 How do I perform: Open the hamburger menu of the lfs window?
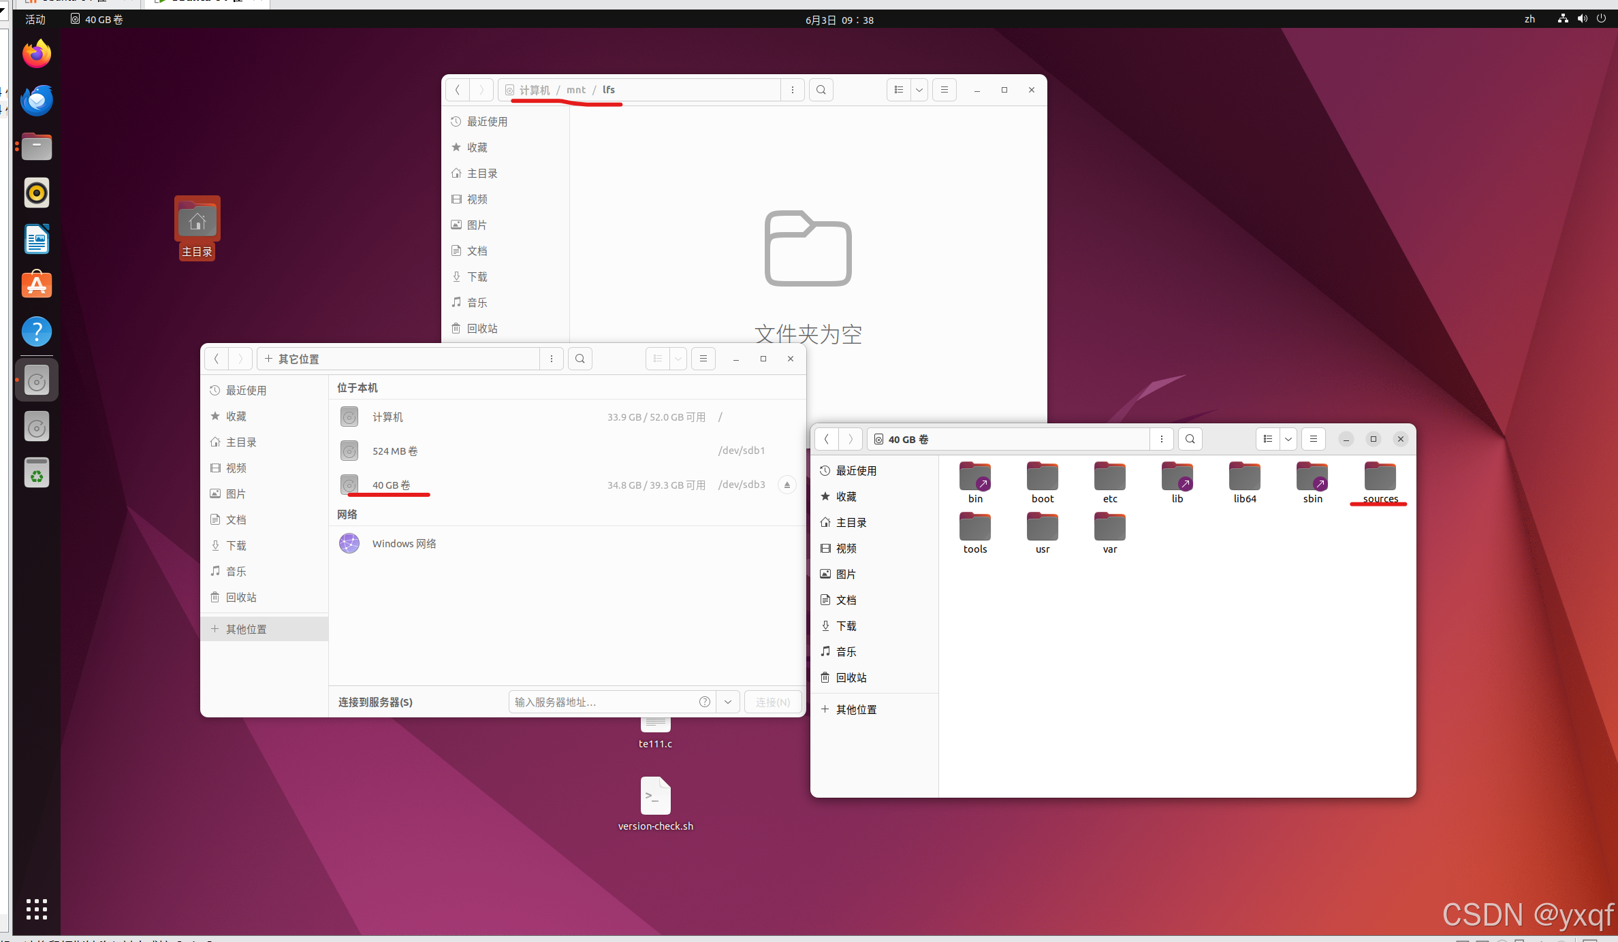(x=944, y=89)
